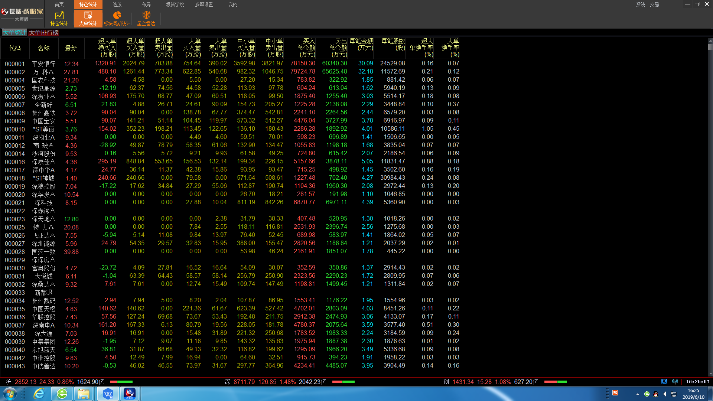Image resolution: width=713 pixels, height=401 pixels.
Task: Sort by 超大单换手率 column header
Action: tap(421, 48)
